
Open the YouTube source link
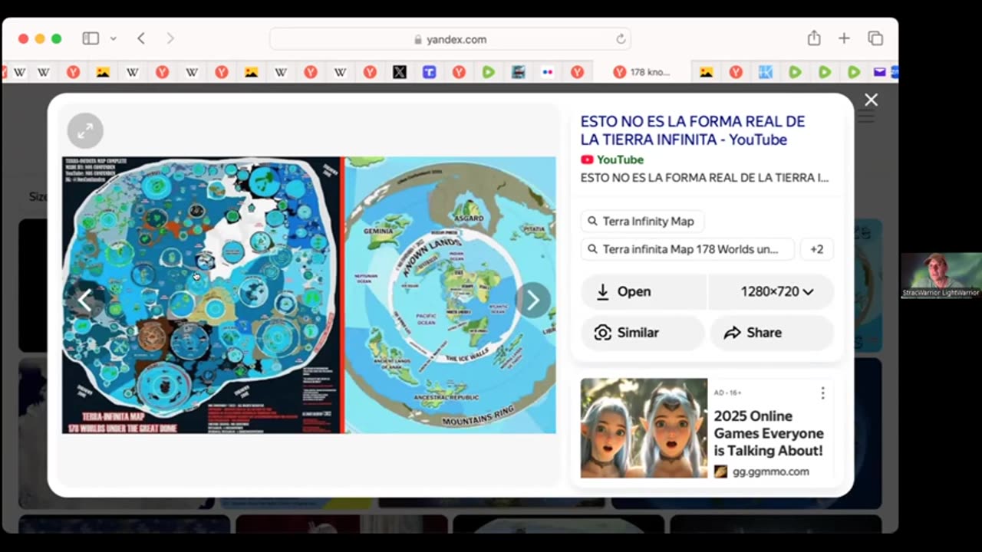pyautogui.click(x=620, y=159)
